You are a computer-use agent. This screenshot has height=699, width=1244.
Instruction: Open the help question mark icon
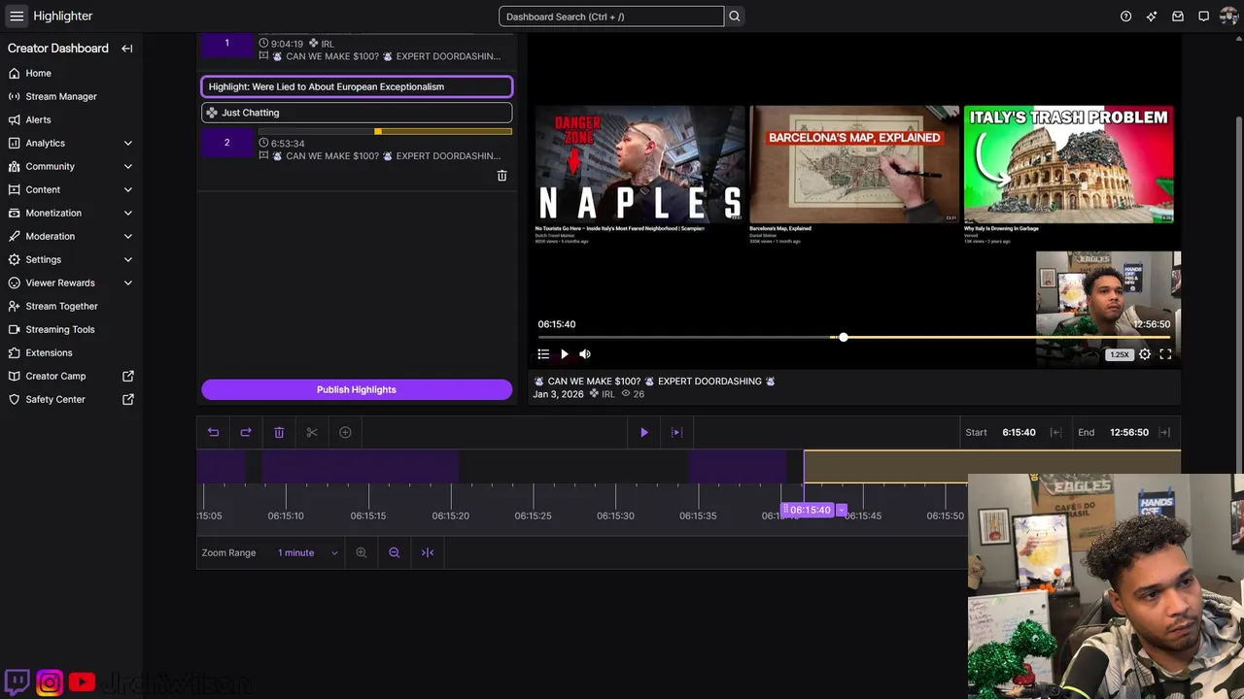(1125, 17)
